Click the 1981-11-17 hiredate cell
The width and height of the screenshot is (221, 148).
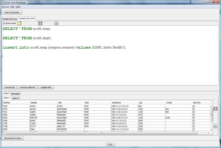[x=124, y=129]
